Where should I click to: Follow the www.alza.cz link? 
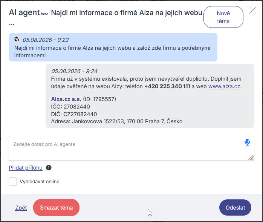[x=224, y=86]
